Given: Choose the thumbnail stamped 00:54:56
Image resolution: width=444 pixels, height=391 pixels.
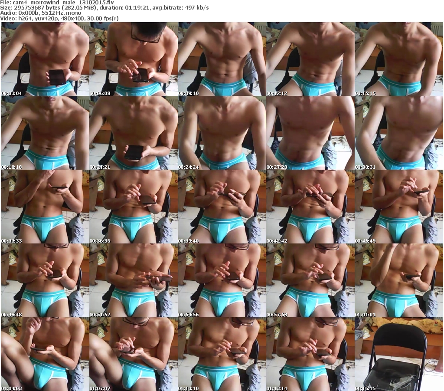Looking at the screenshot, I should pos(222,280).
